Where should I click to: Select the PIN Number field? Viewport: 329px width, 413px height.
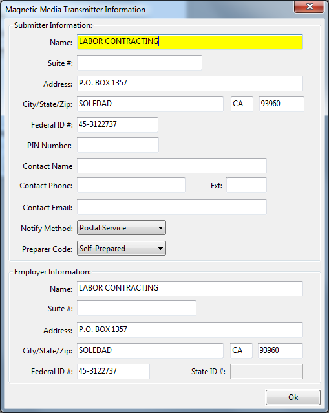[118, 145]
